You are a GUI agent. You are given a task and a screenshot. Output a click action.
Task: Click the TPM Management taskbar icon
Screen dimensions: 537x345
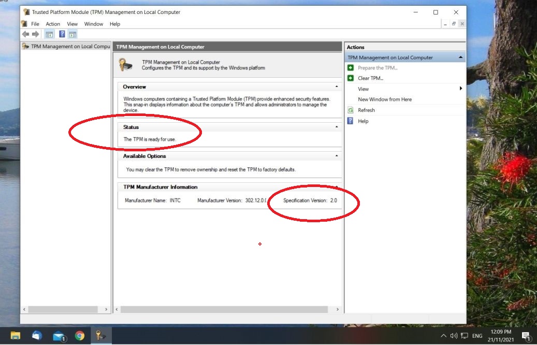pyautogui.click(x=100, y=335)
